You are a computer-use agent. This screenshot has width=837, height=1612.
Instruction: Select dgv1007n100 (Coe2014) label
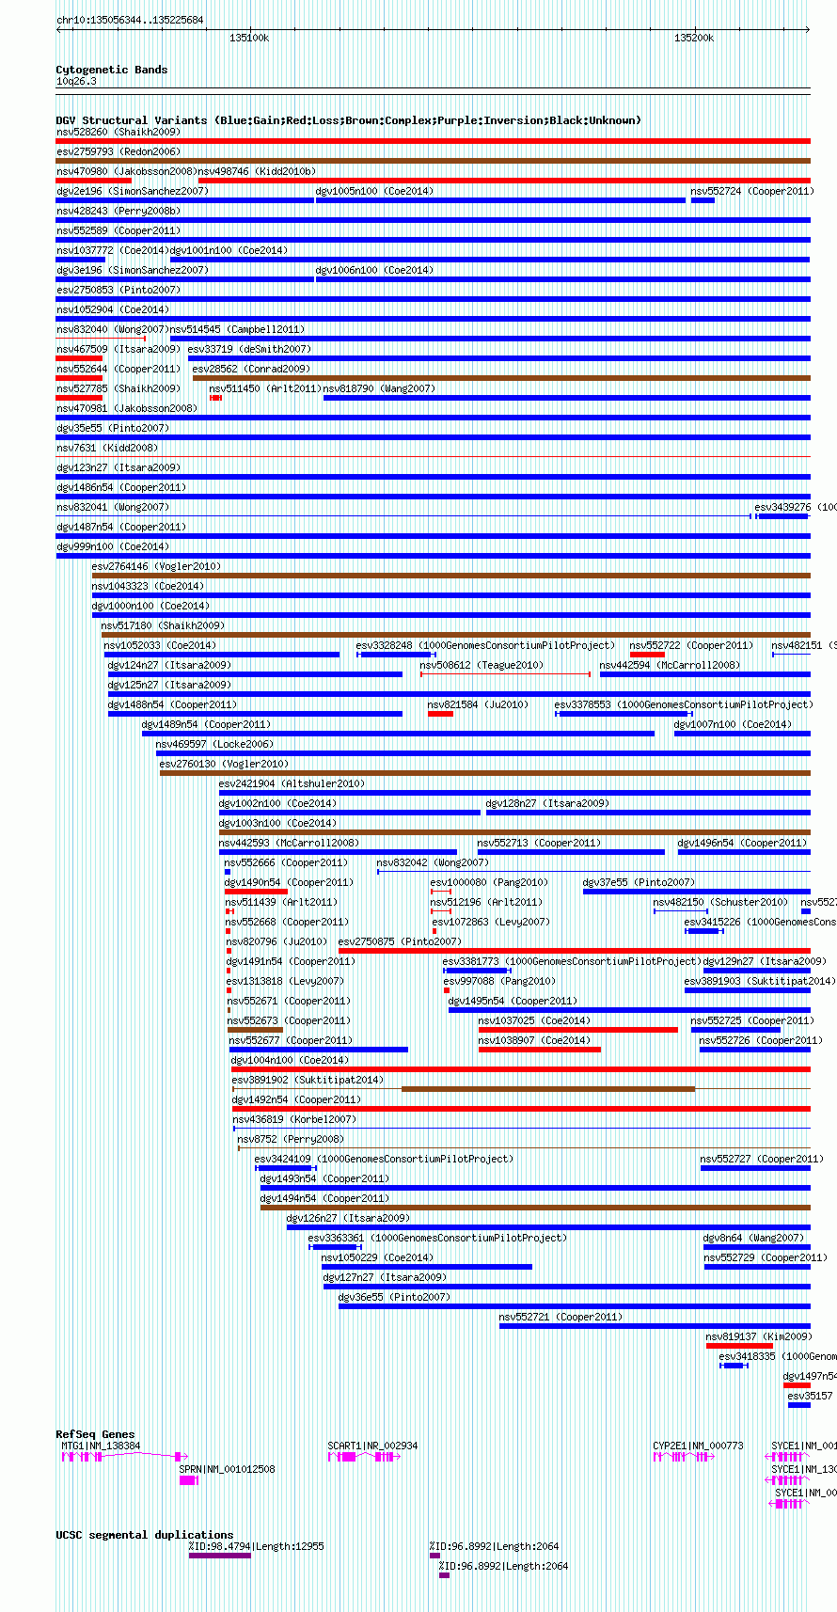pos(734,724)
